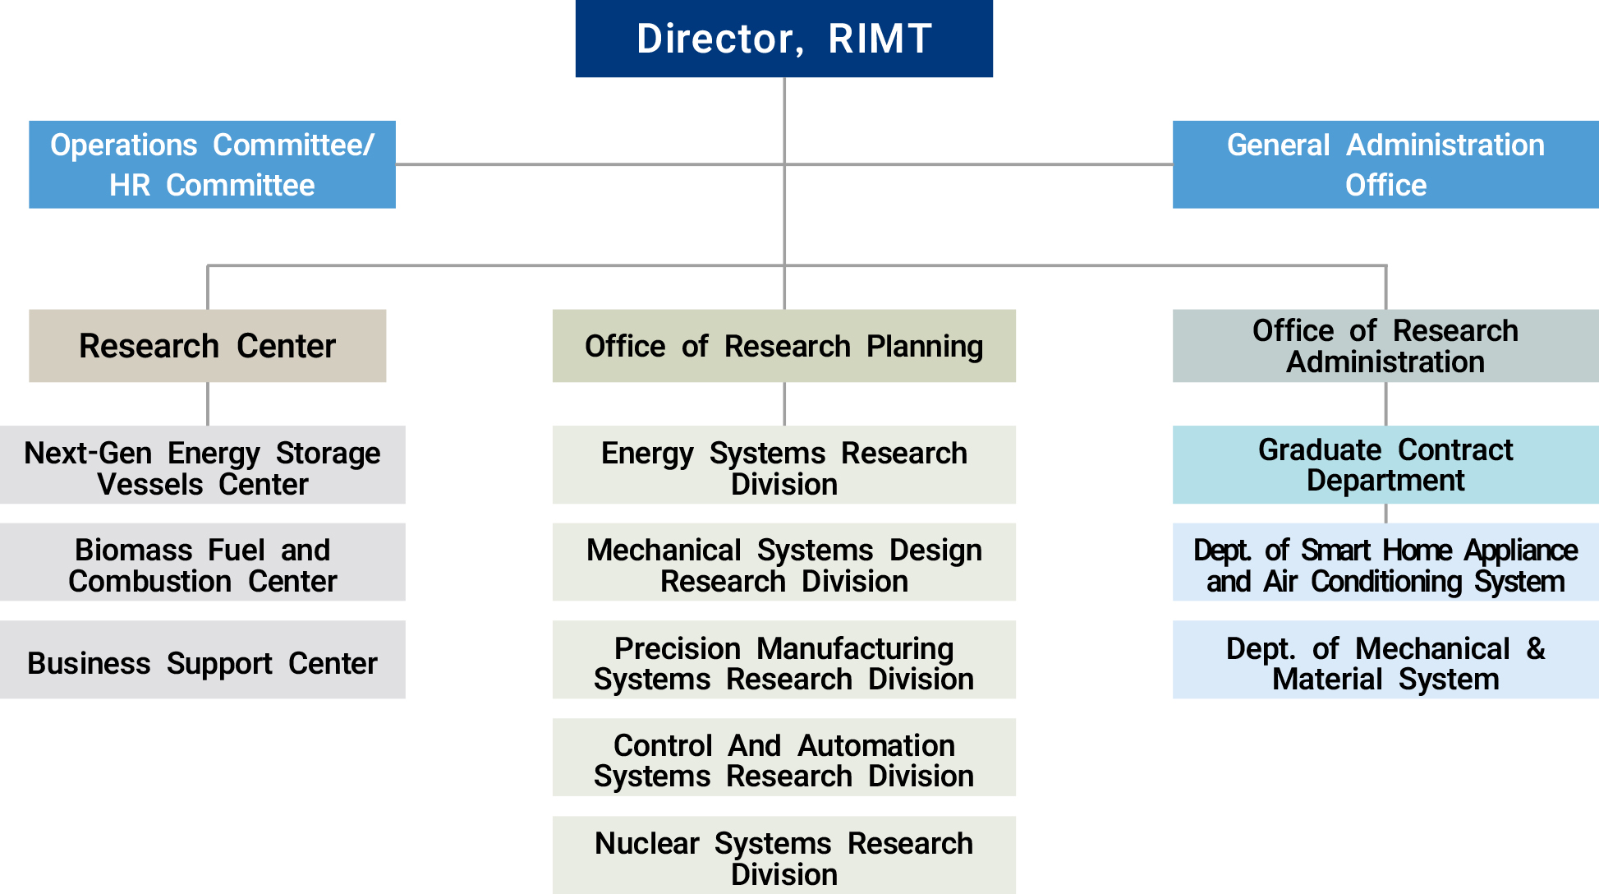Open the General Administration Office box
The width and height of the screenshot is (1599, 894).
1385,164
